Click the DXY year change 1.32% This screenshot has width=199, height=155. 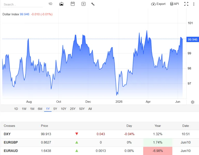[x=158, y=134]
